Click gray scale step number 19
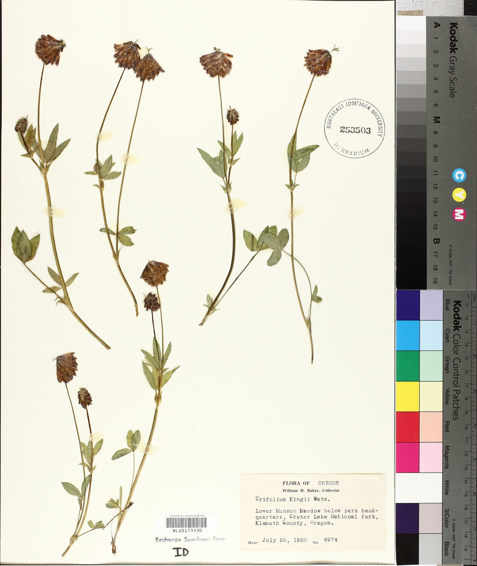 [x=435, y=280]
